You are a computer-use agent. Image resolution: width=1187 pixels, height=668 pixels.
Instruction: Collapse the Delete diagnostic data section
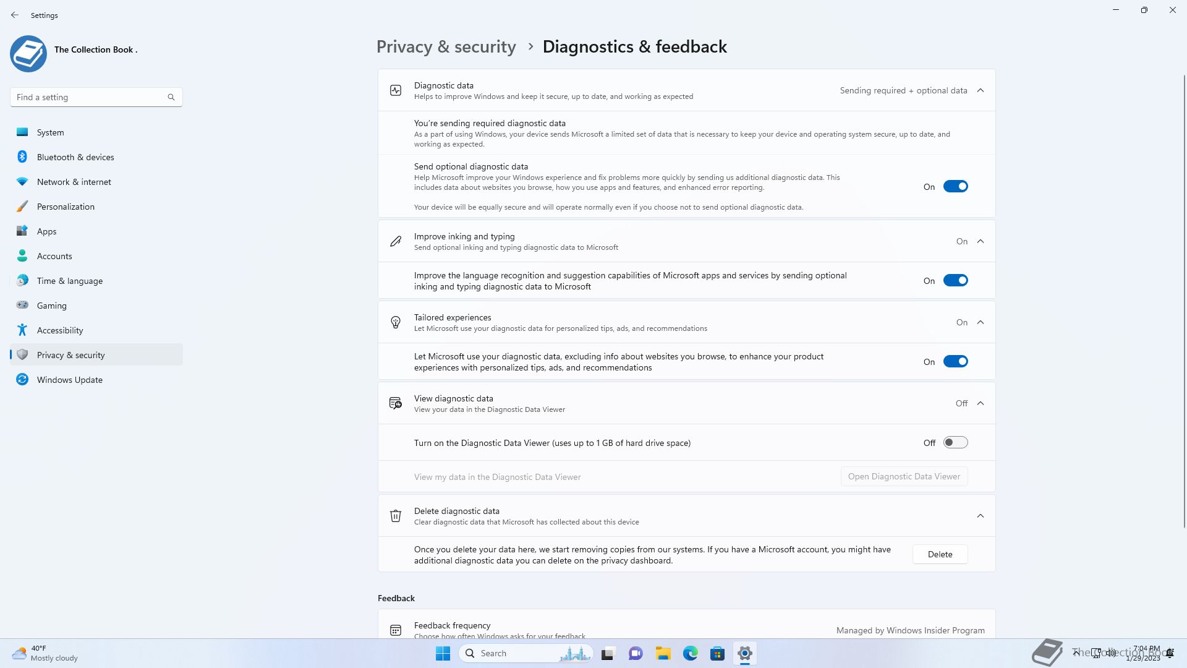[x=981, y=516]
